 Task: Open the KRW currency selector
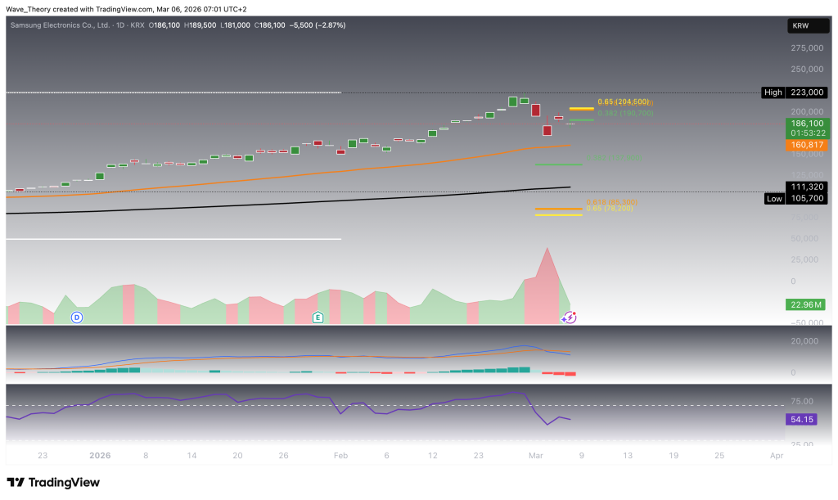point(800,26)
